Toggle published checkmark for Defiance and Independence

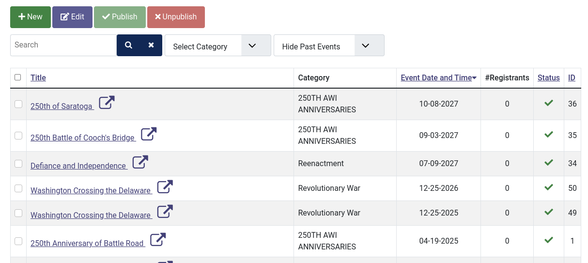click(549, 163)
